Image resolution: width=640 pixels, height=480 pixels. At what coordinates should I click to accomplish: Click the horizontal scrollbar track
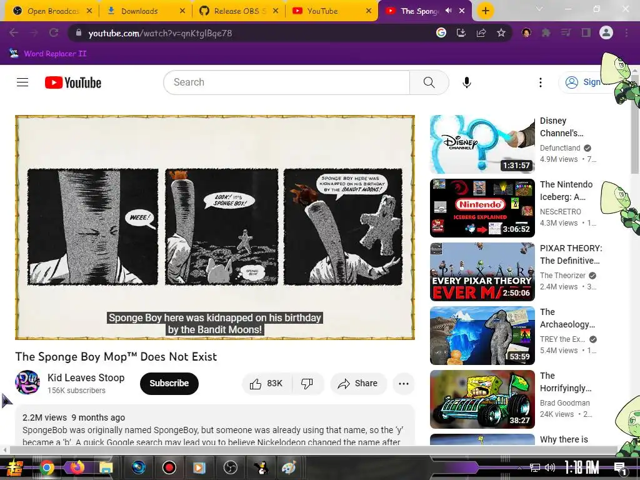(314, 450)
